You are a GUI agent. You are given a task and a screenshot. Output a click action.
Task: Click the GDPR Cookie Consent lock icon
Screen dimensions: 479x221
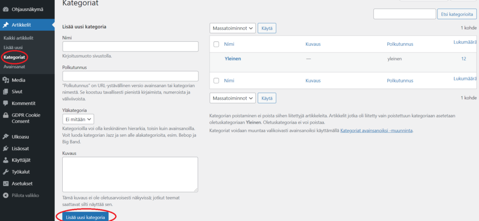(6, 115)
